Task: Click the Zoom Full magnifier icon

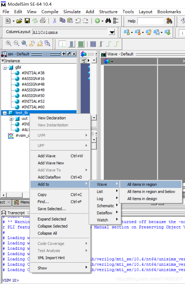Action: (x=24, y=43)
